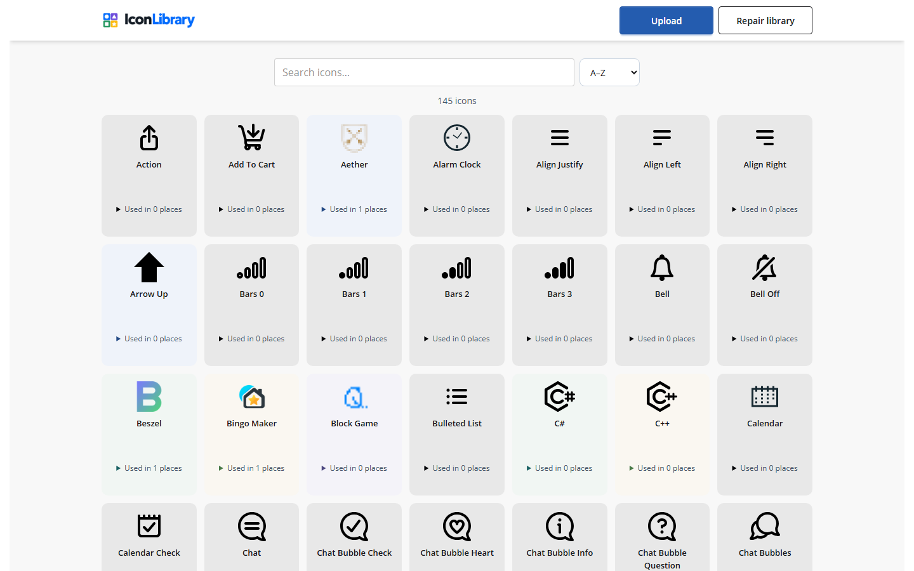Expand Action usage places disclosure
This screenshot has height=571, width=914.
(149, 209)
